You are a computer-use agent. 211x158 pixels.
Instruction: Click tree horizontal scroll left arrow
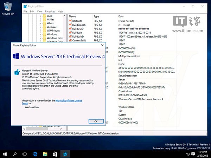(24, 129)
